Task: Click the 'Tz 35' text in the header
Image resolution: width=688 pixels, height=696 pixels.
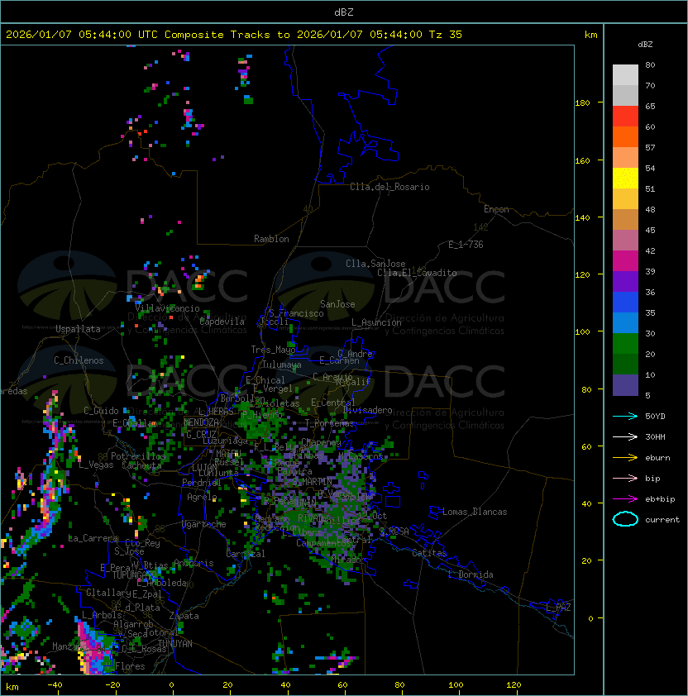Action: (446, 35)
